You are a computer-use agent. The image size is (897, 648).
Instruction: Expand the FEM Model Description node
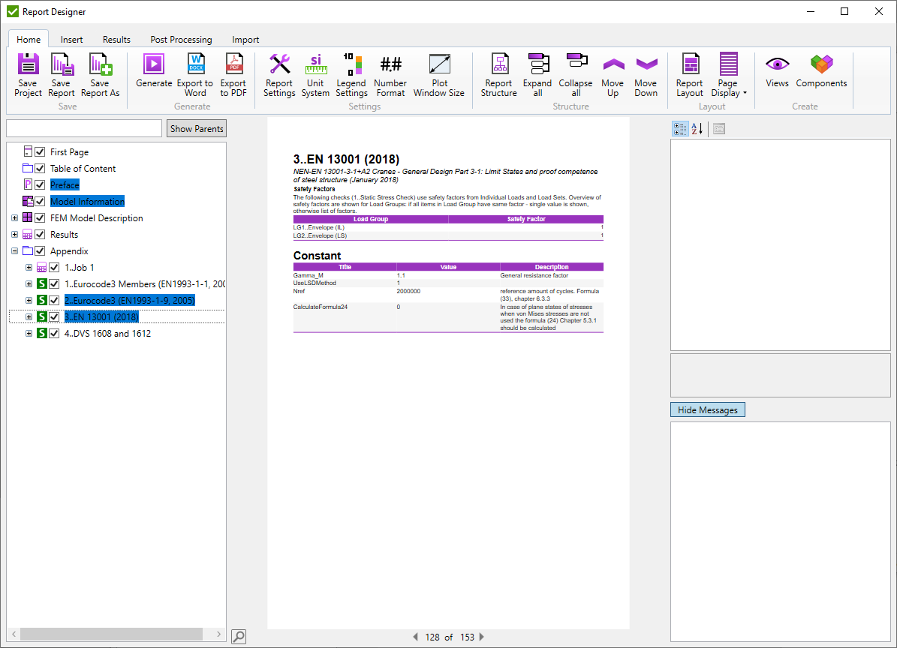pyautogui.click(x=15, y=218)
